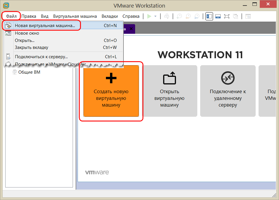This screenshot has width=279, height=200.
Task: Open the Вкладки menu
Action: click(110, 16)
